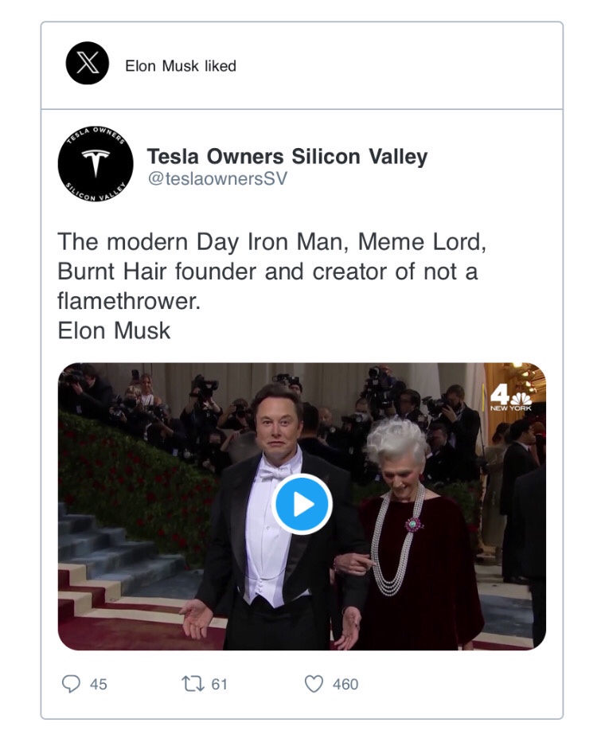Play the video with the play button
The width and height of the screenshot is (597, 742).
point(302,504)
